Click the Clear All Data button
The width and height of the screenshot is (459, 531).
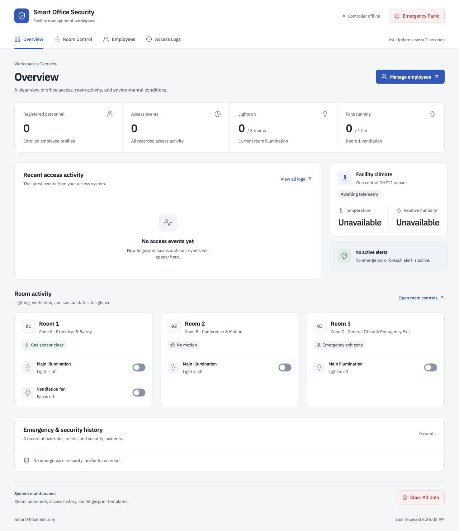click(x=421, y=498)
